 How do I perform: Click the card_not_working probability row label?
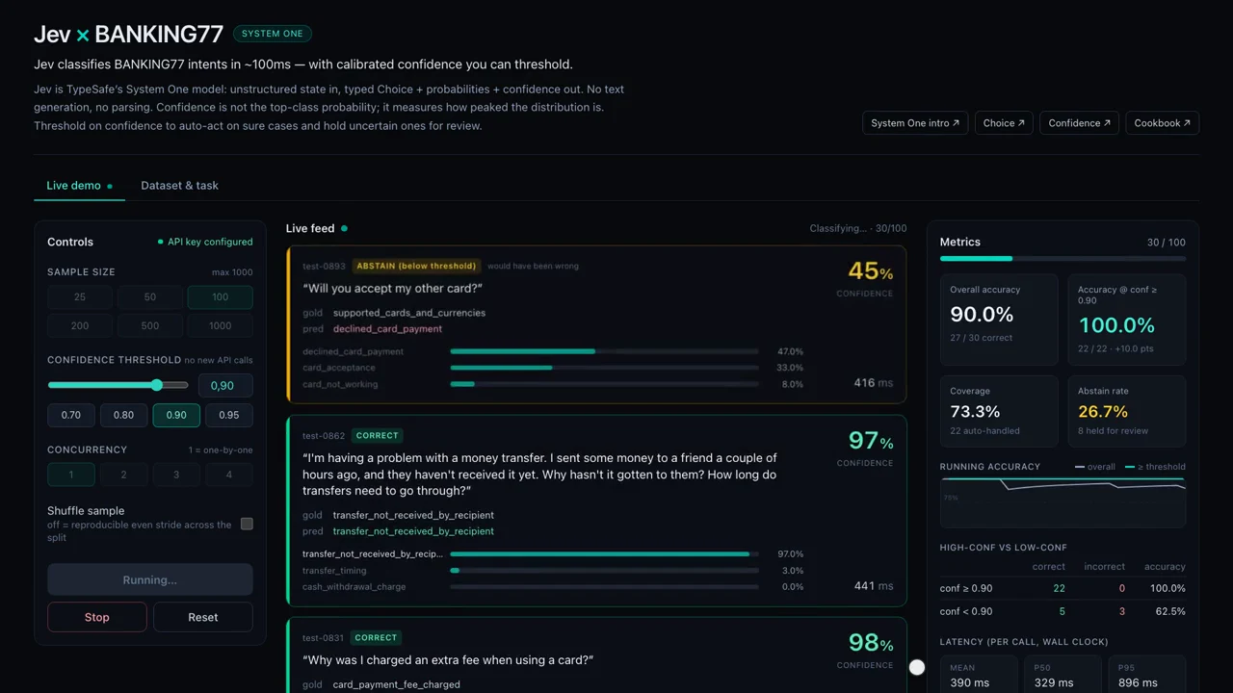point(340,384)
